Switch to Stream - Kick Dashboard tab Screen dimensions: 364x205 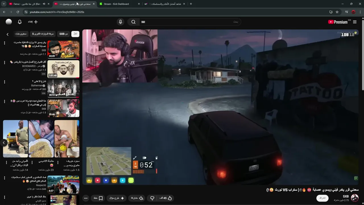click(116, 4)
